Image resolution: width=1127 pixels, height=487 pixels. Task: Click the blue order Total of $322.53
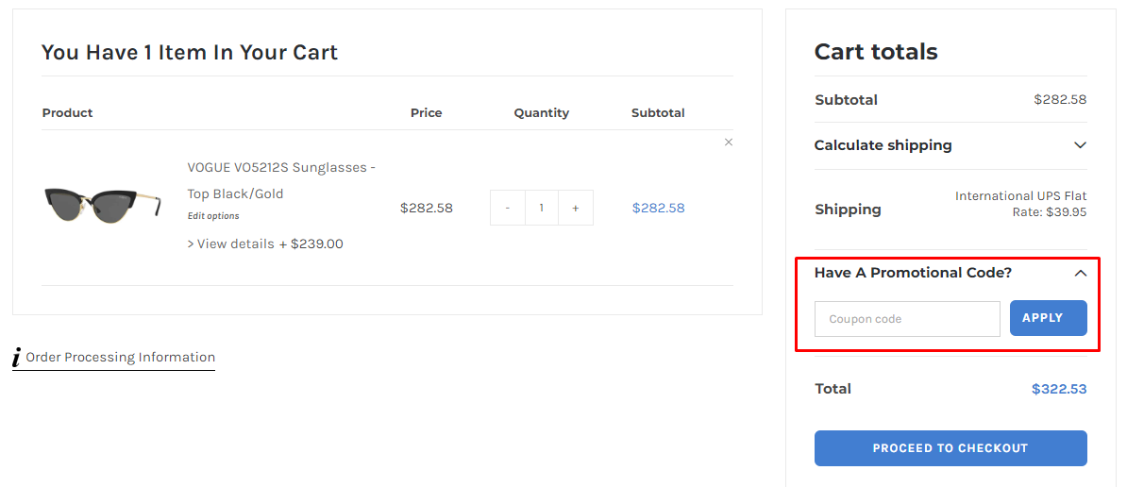point(1058,389)
